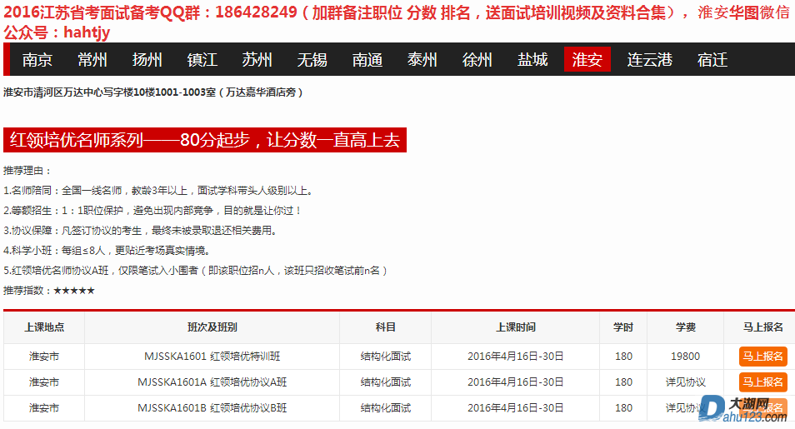Click the line 4.科学小班
The height and width of the screenshot is (429, 795).
coord(107,251)
